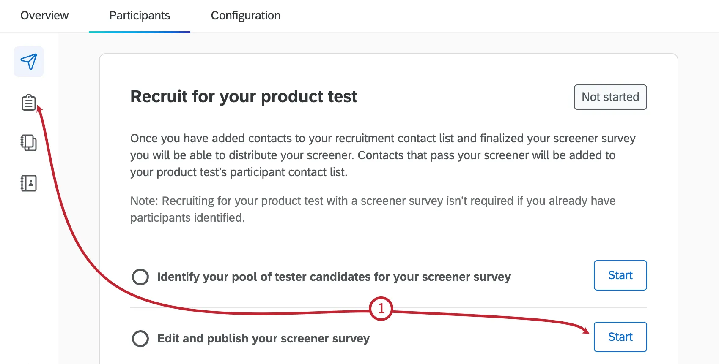This screenshot has width=719, height=364.
Task: Mark the identify tester candidates step complete
Action: pos(140,277)
